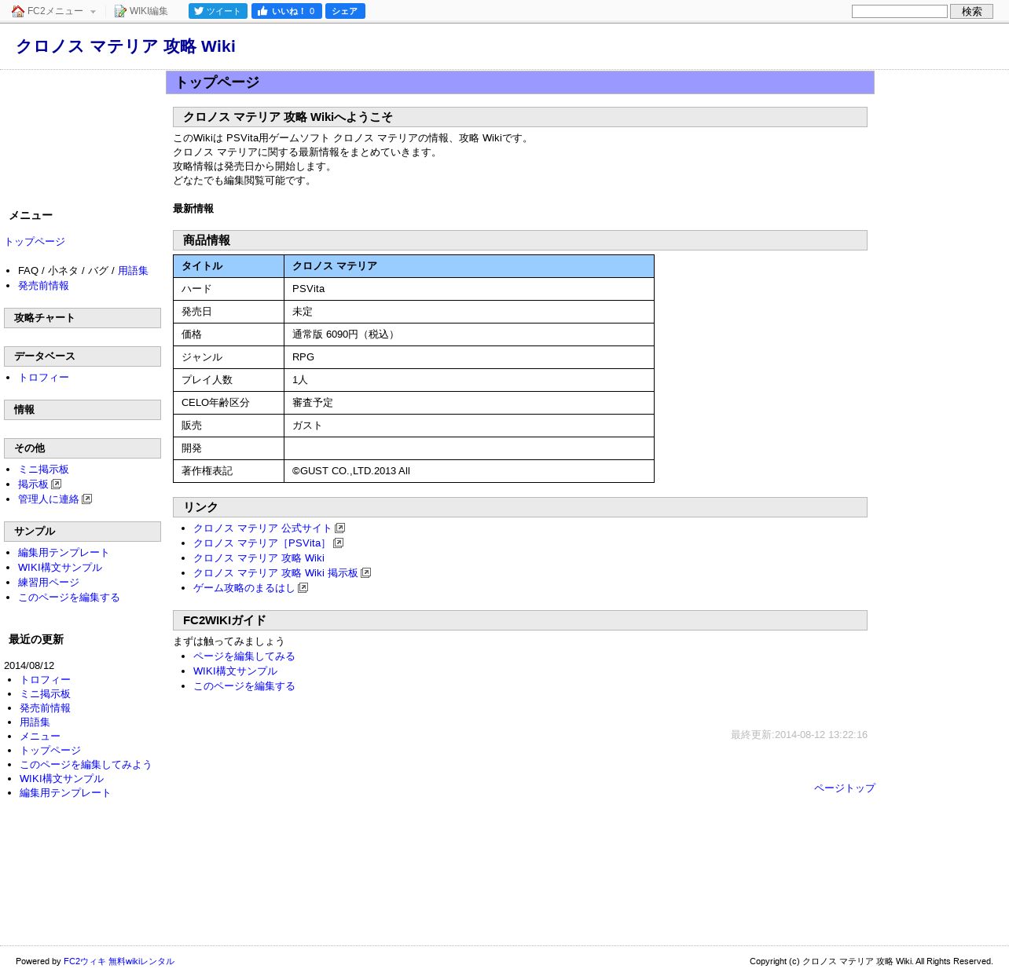Click このページを編集する under サンプル
The width and height of the screenshot is (1009, 976).
[x=69, y=598]
